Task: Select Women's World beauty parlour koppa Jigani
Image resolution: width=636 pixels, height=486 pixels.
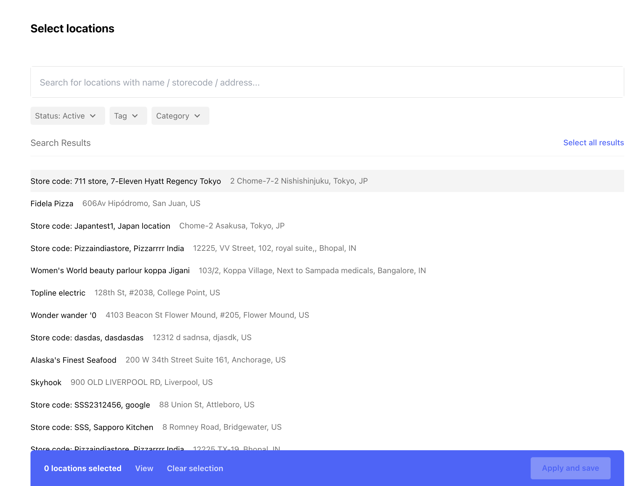Action: tap(327, 271)
